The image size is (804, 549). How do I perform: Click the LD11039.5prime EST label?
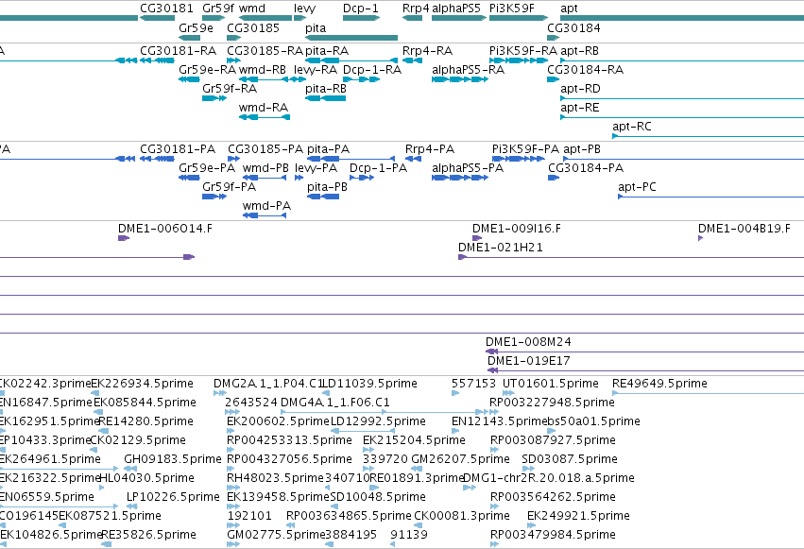coord(370,384)
